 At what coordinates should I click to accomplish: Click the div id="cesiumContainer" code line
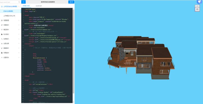[41, 84]
